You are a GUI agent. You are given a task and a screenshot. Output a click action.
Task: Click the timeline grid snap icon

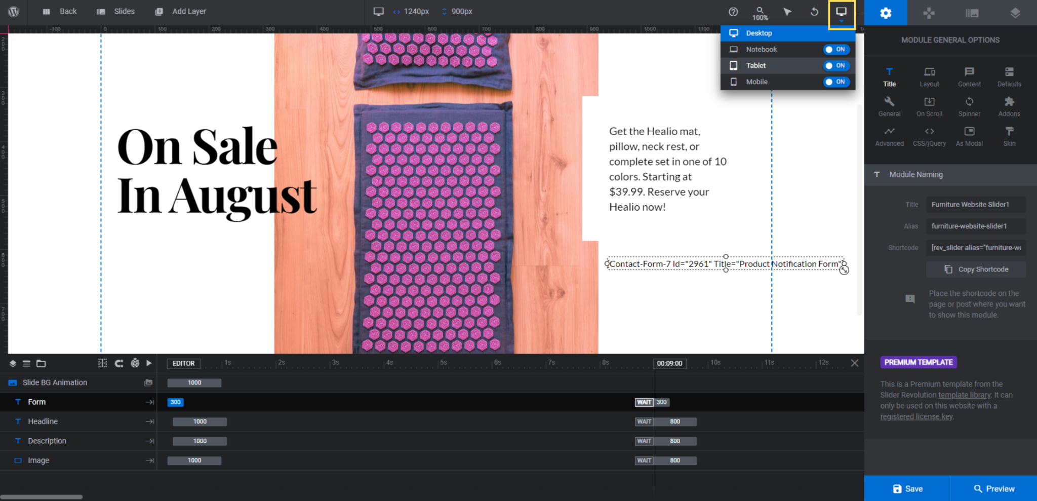pyautogui.click(x=102, y=363)
